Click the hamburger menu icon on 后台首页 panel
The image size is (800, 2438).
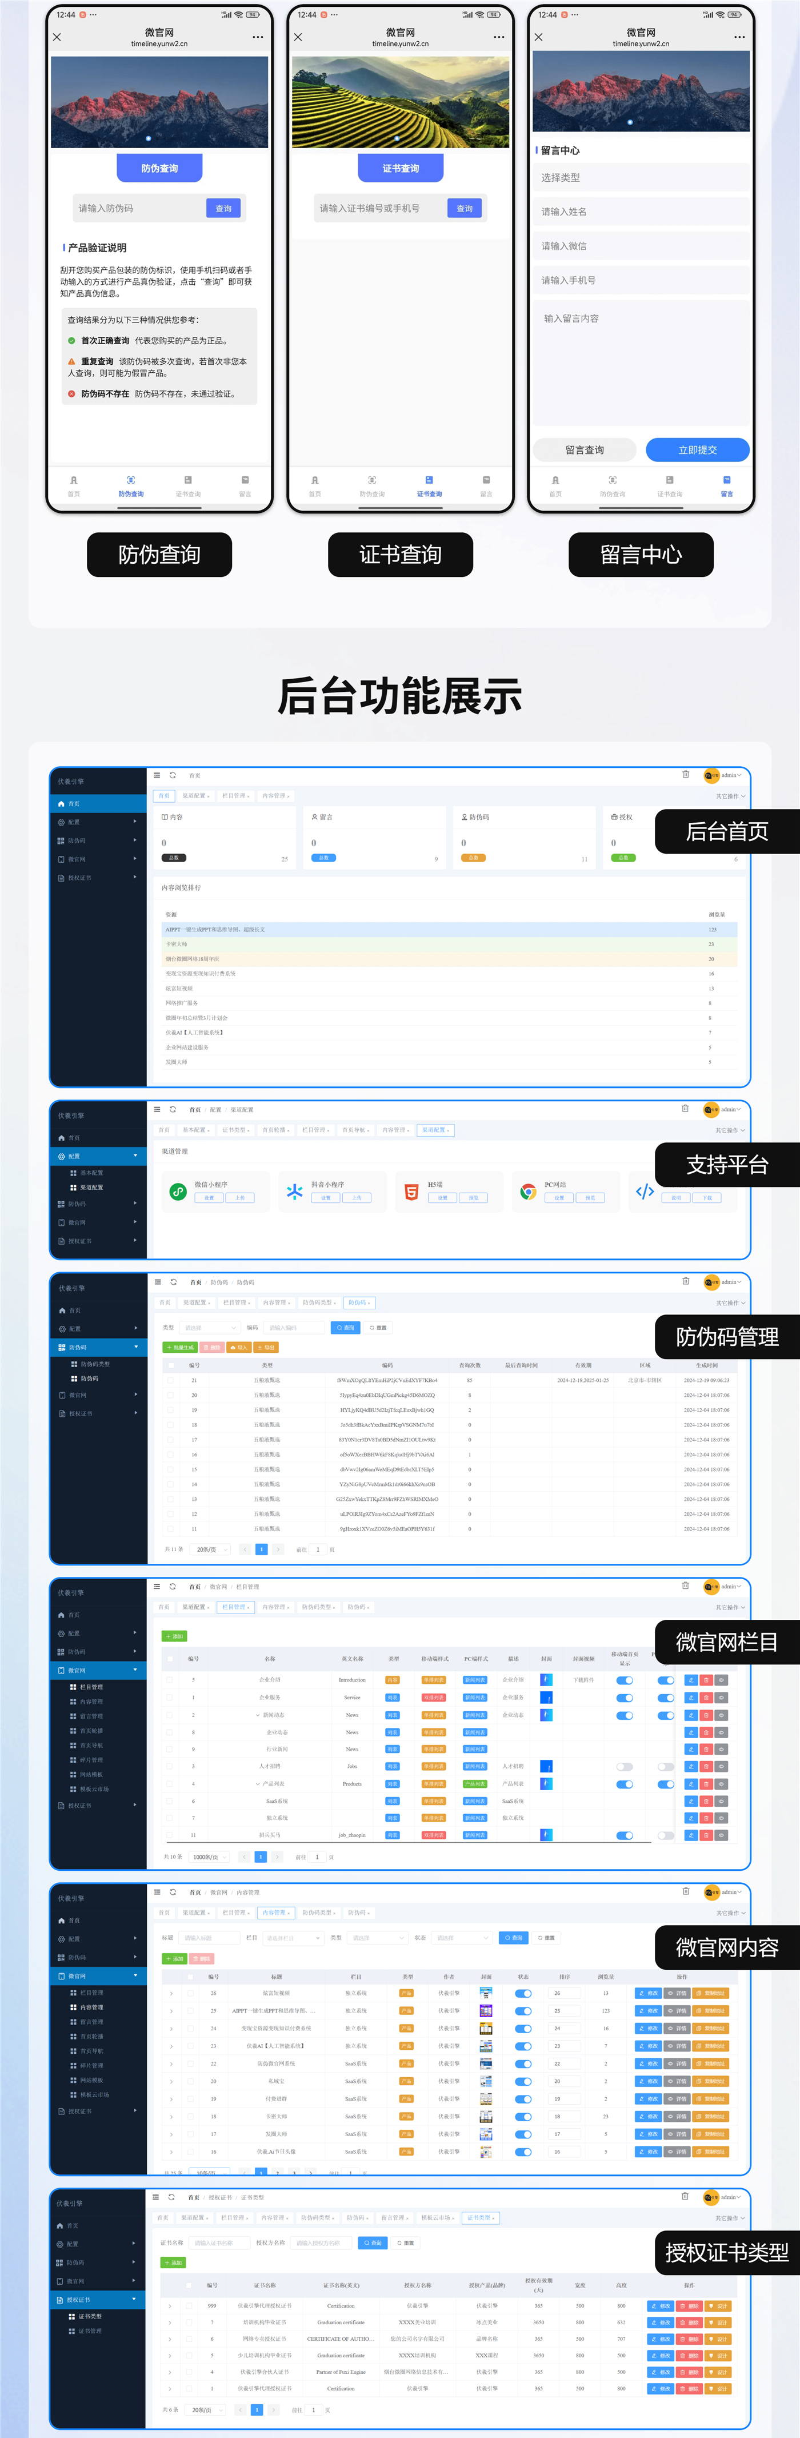157,775
